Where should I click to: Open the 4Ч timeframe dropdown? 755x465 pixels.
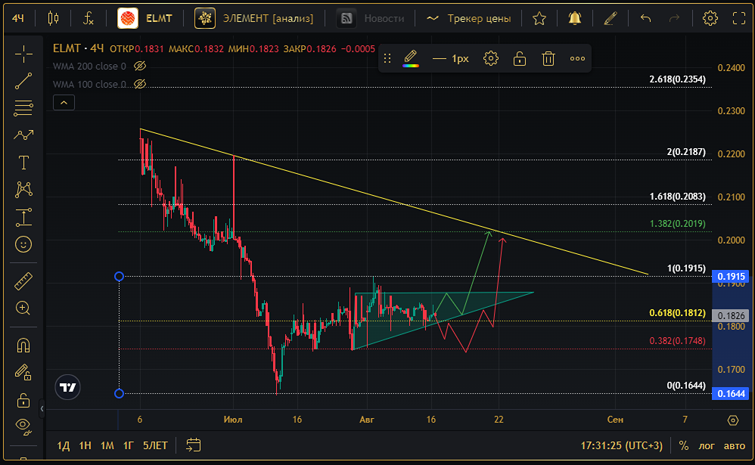(x=19, y=18)
